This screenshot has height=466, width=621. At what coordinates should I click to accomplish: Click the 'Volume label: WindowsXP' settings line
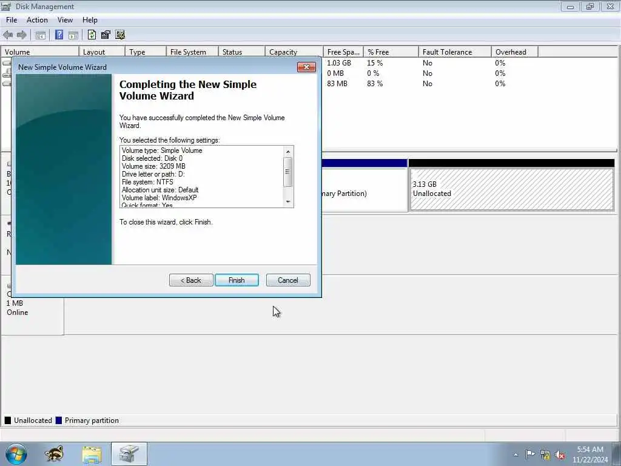159,198
